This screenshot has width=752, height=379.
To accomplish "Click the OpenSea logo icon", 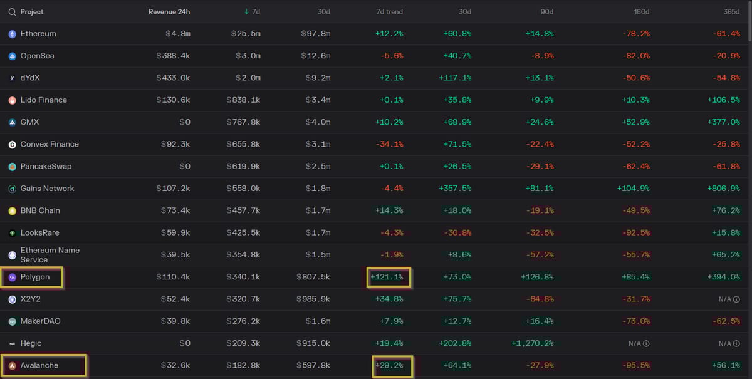I will pyautogui.click(x=12, y=56).
